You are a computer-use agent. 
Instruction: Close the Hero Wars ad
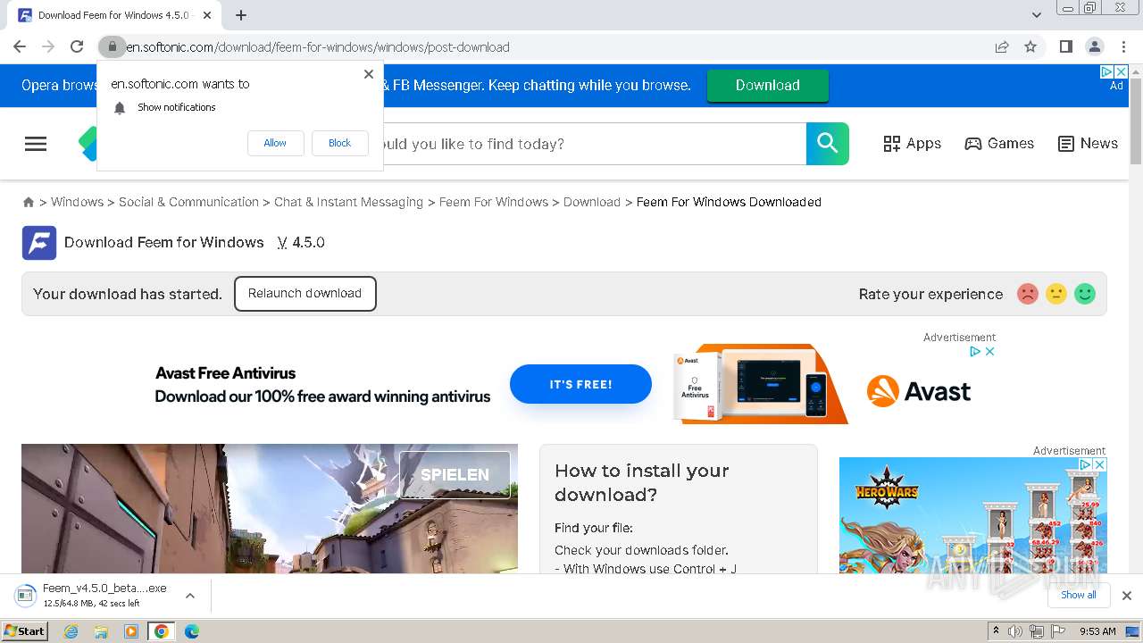(x=1100, y=465)
